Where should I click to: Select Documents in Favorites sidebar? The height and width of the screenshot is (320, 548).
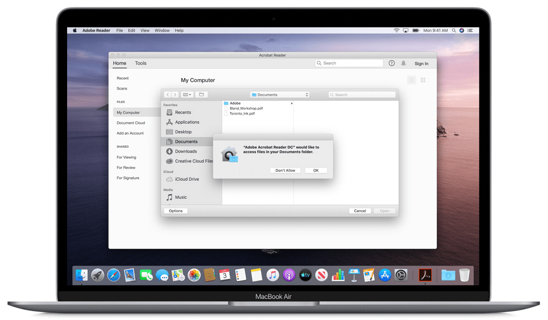coord(187,141)
